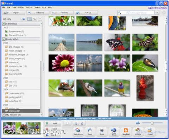Switch Library to tree folder view
The image size is (169, 140).
pyautogui.click(x=35, y=19)
